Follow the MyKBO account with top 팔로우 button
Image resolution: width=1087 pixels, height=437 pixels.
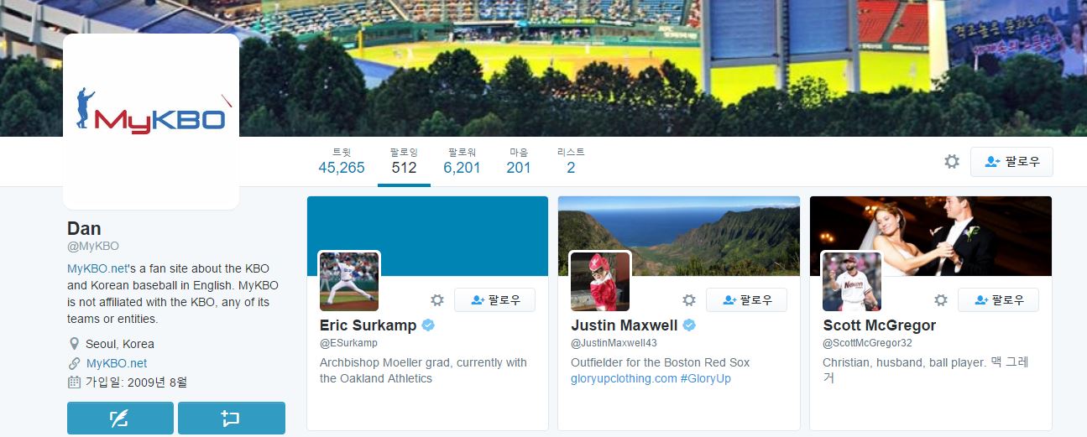click(x=1011, y=162)
